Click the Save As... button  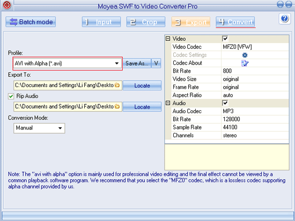tap(137, 63)
